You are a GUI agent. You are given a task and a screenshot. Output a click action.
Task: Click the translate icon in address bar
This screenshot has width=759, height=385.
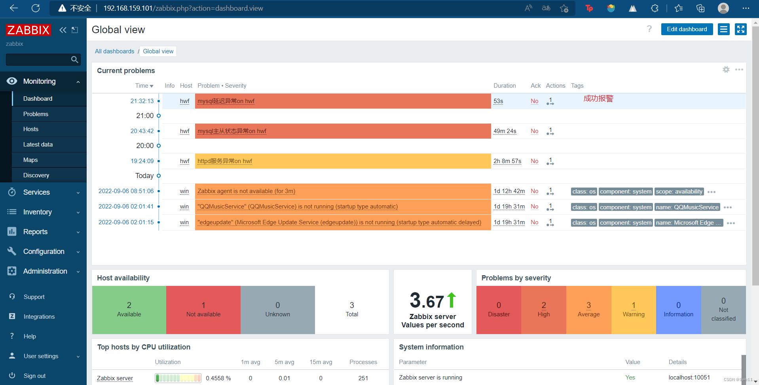(x=546, y=8)
